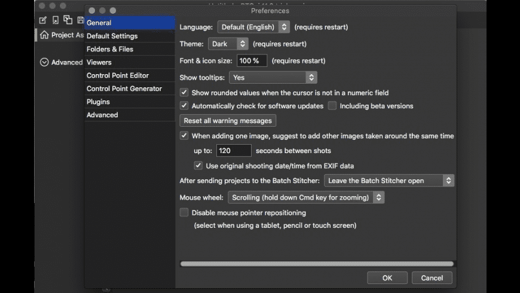Toggle Show rounded values checkbox
The width and height of the screenshot is (520, 293).
coord(184,93)
